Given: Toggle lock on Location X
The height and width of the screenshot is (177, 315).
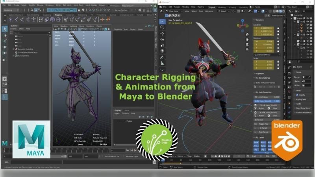Looking at the screenshot, I should pyautogui.click(x=278, y=28).
